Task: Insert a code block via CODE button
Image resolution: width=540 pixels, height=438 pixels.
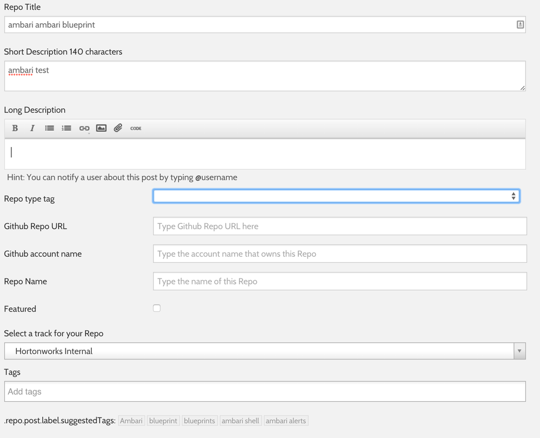Action: [136, 128]
